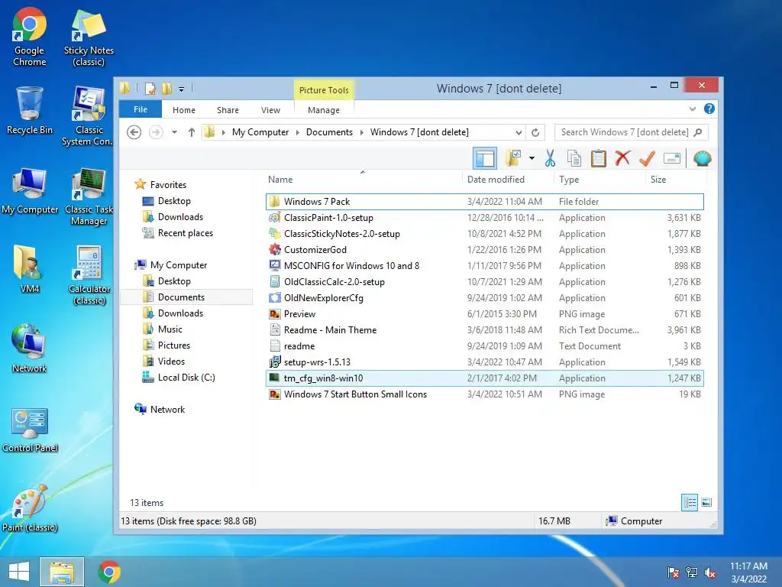This screenshot has width=782, height=587.
Task: Open the address bar history dropdown
Action: tap(519, 133)
